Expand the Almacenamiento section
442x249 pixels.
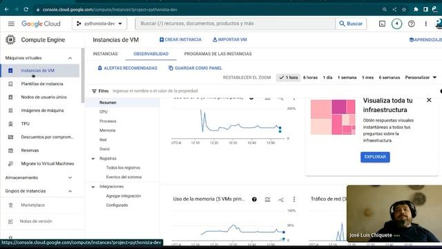coord(70,178)
